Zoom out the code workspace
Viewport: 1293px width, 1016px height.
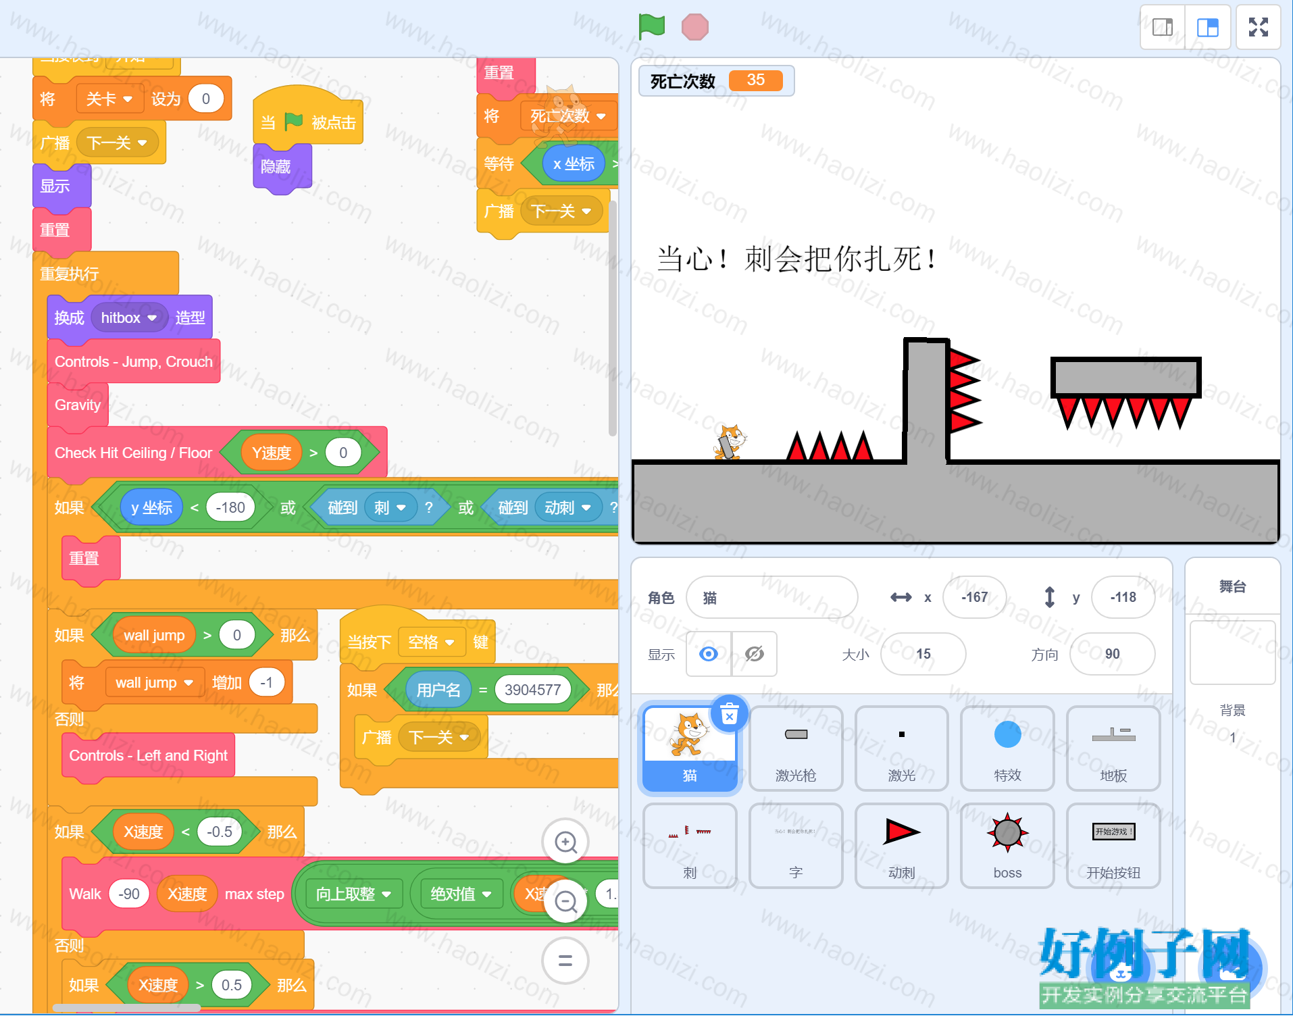coord(565,901)
